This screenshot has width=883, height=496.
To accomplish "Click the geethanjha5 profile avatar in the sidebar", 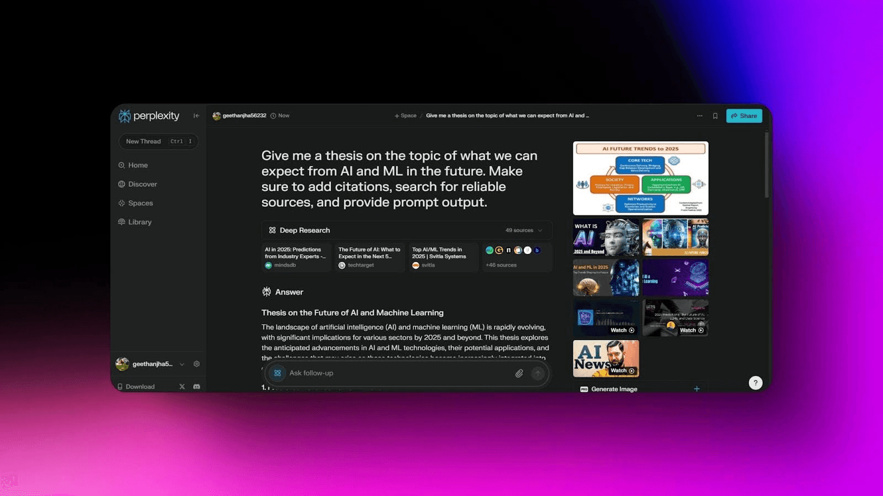I will click(x=122, y=364).
